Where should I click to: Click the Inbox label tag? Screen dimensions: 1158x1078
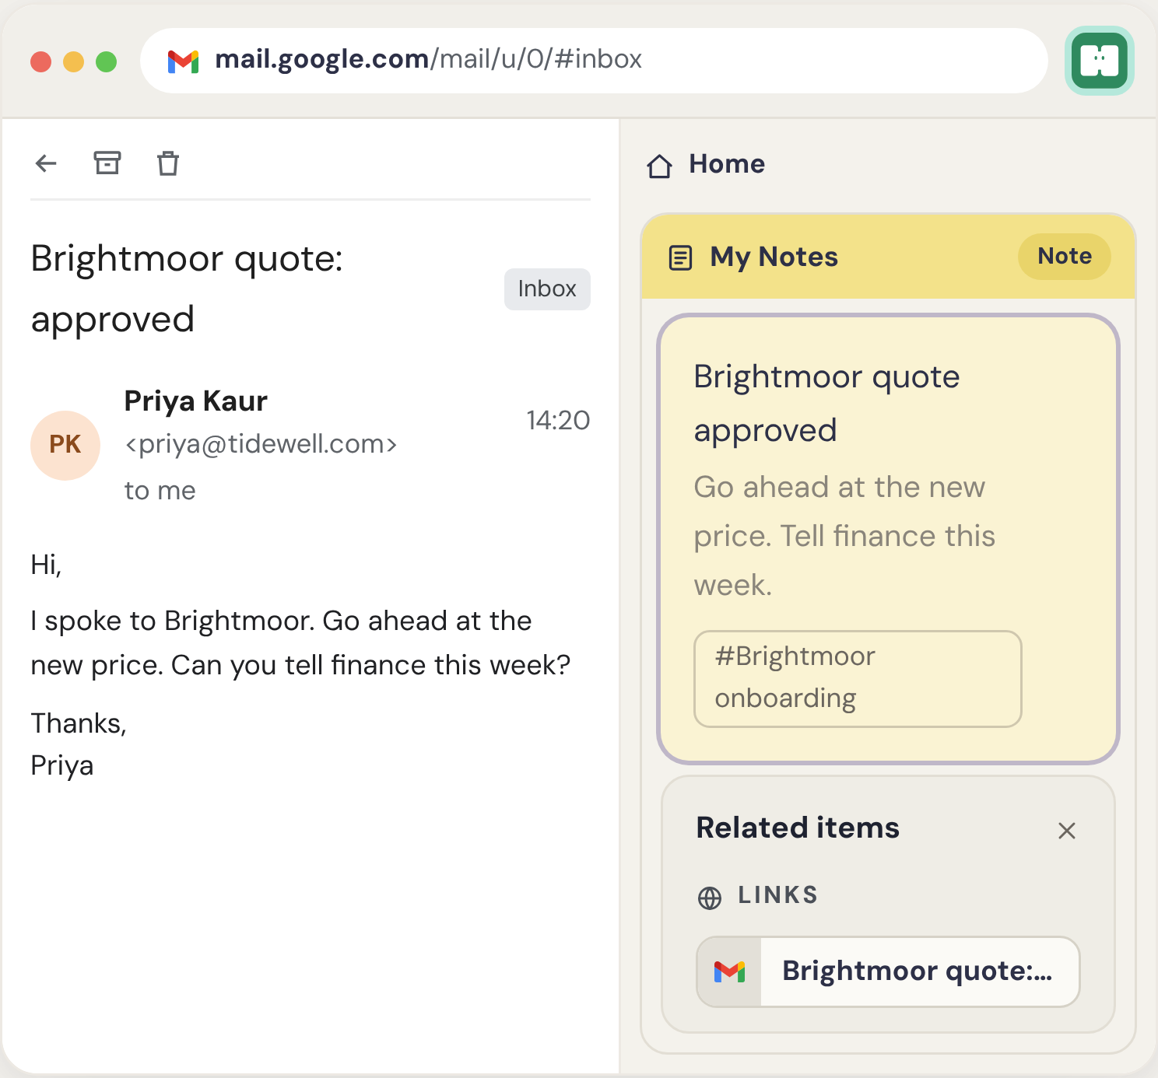point(547,289)
